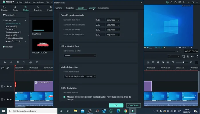Take a snapshot with the camera icon

(x=188, y=56)
